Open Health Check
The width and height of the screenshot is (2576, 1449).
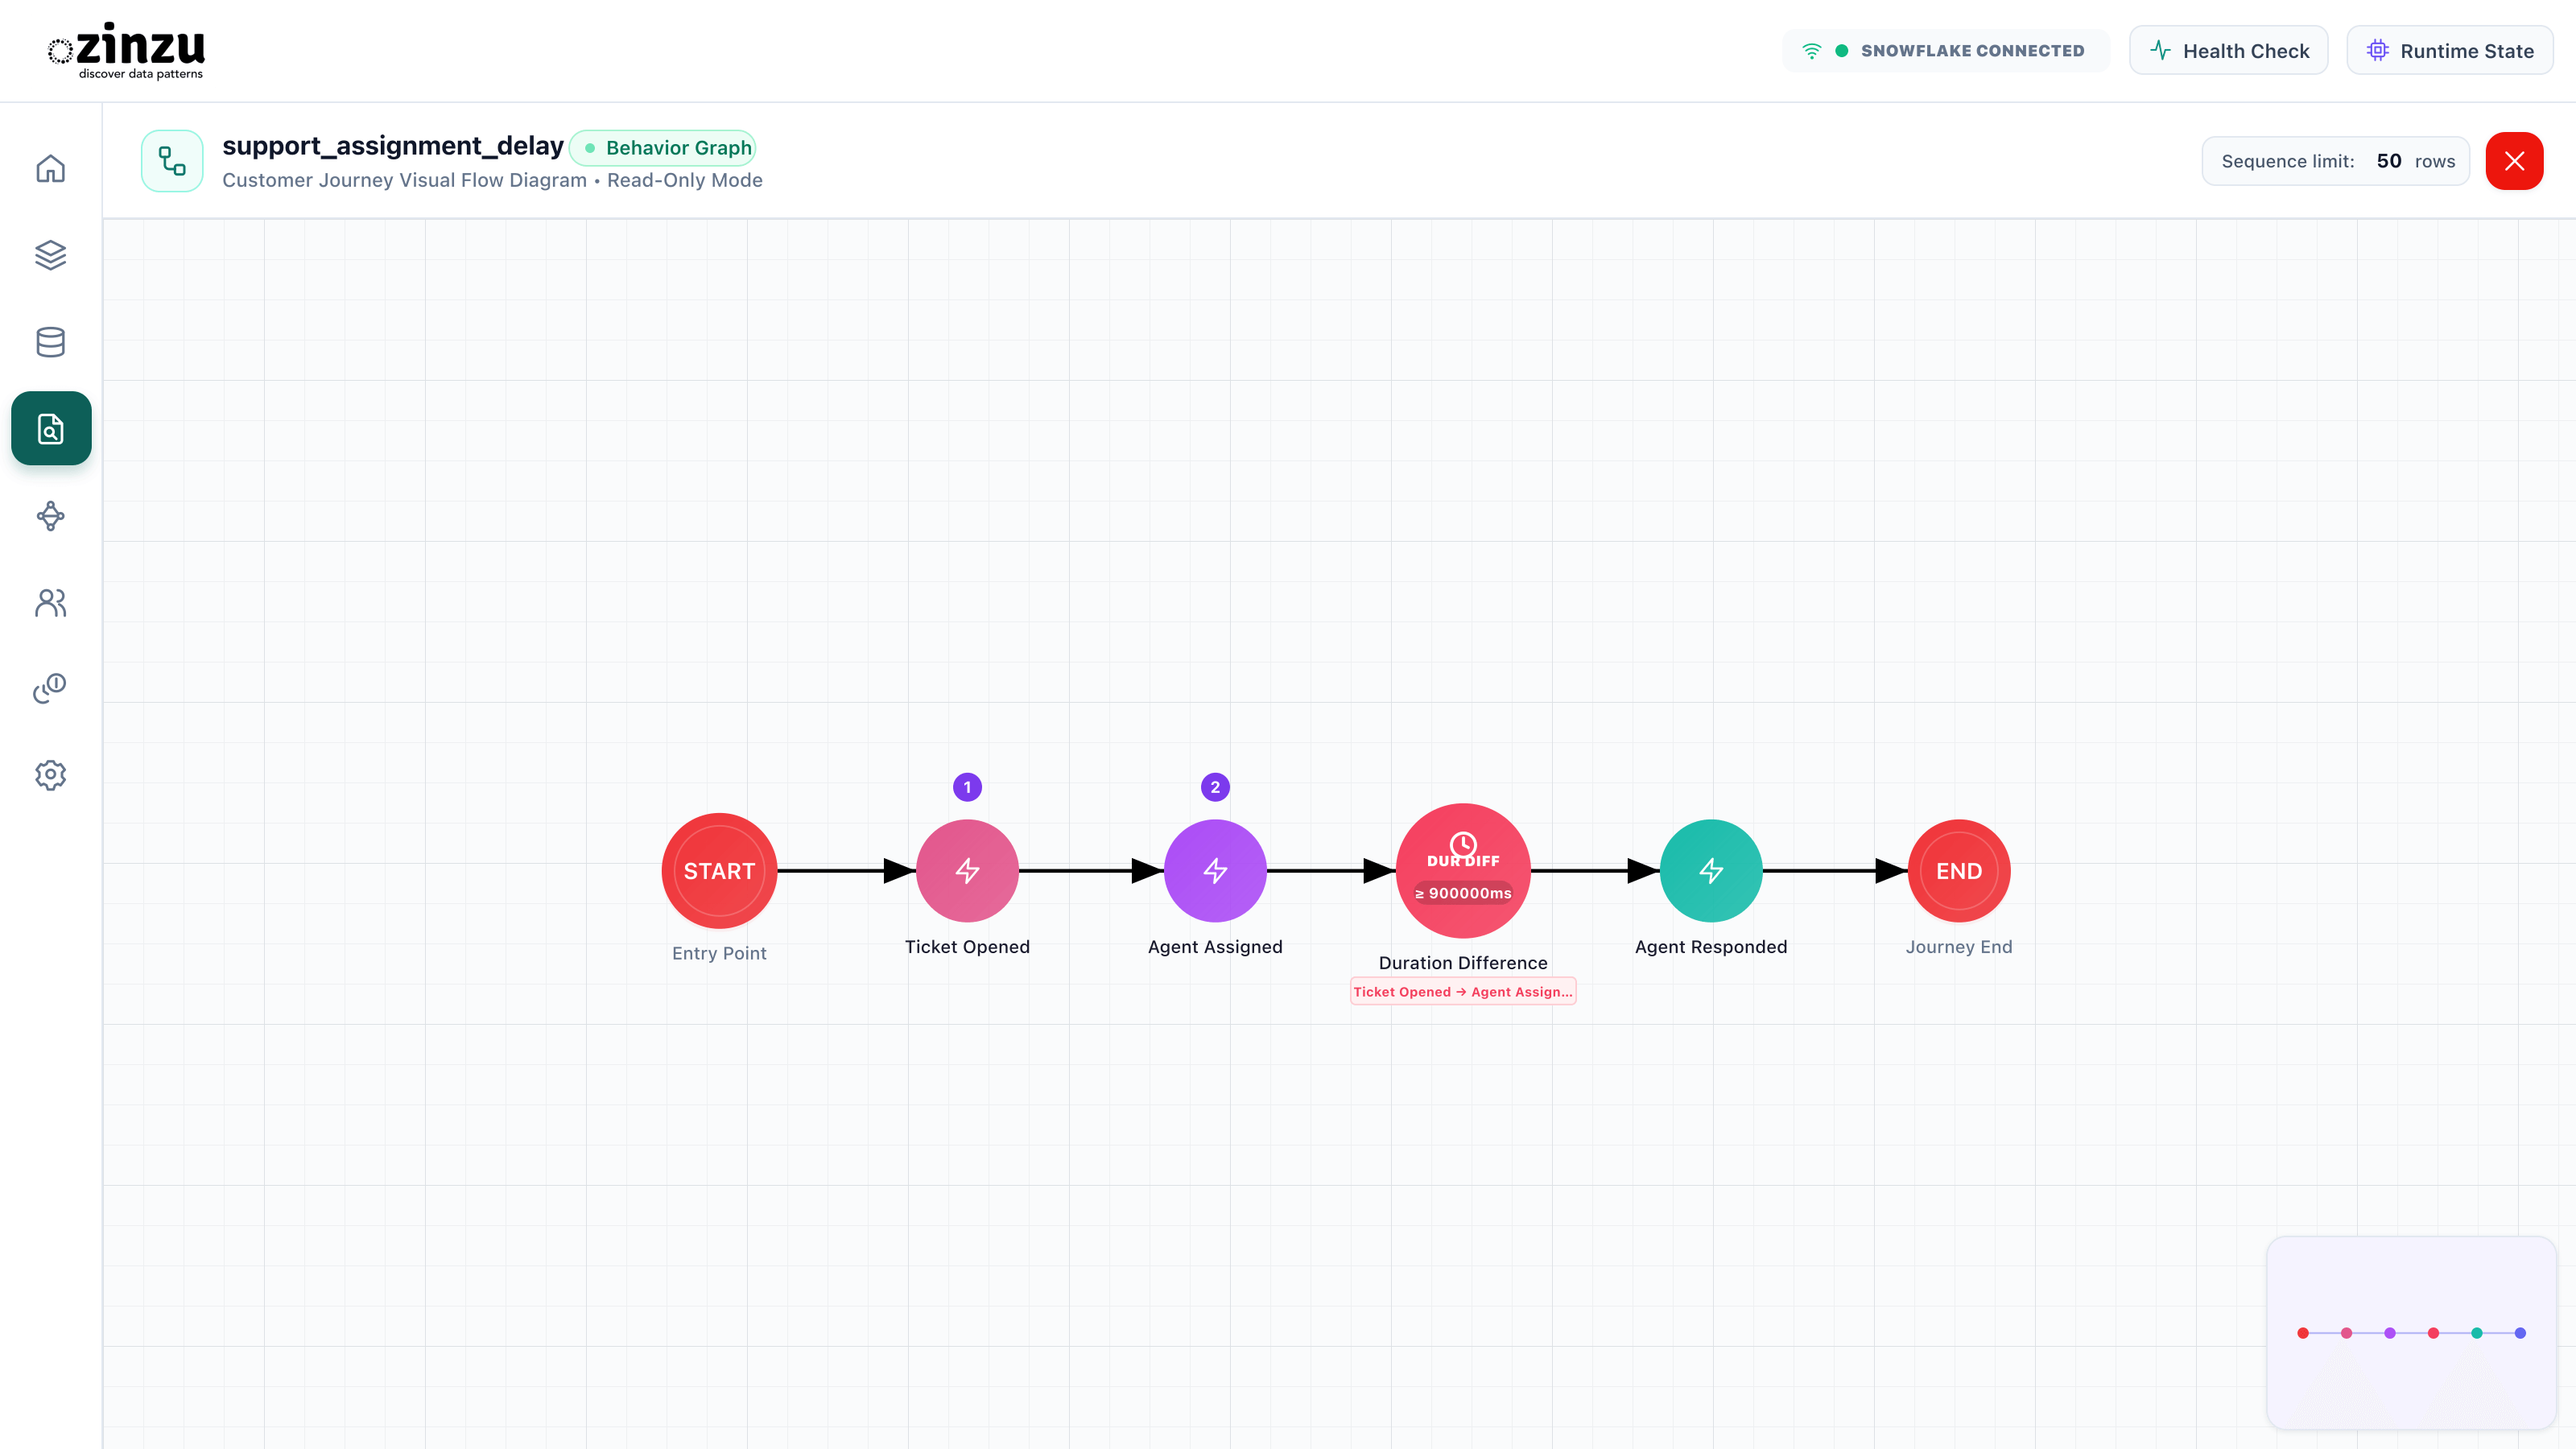(x=2228, y=51)
